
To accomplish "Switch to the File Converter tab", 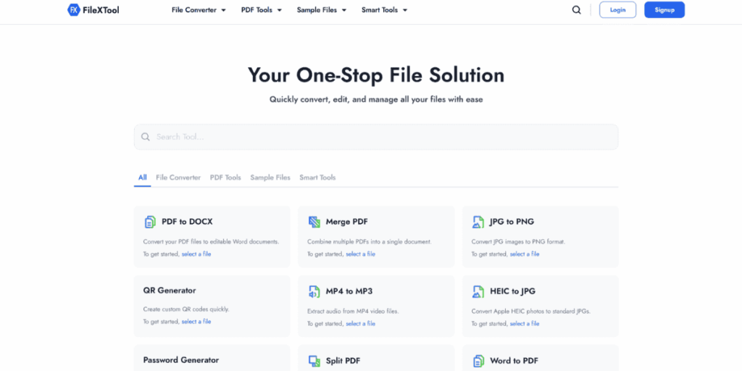I will 178,178.
